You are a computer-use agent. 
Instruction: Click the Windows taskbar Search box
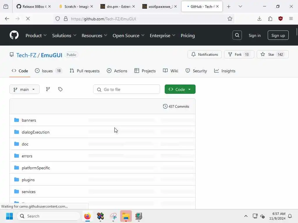pyautogui.click(x=49, y=216)
